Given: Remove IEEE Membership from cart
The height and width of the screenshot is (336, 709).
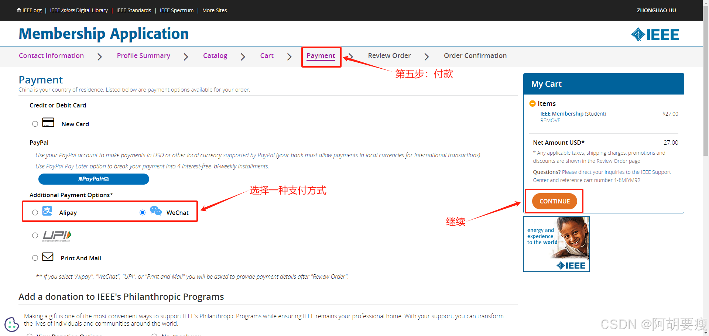Looking at the screenshot, I should click(551, 121).
